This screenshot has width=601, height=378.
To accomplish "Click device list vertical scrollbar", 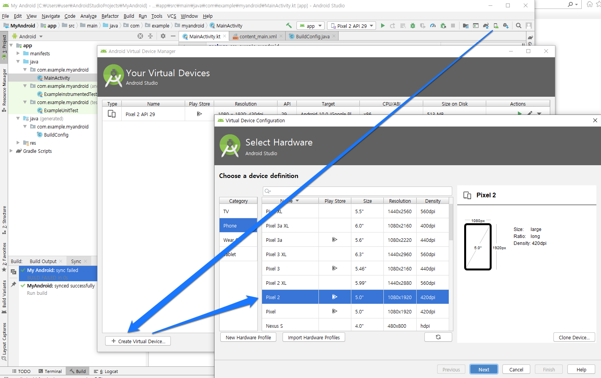I will [x=451, y=222].
